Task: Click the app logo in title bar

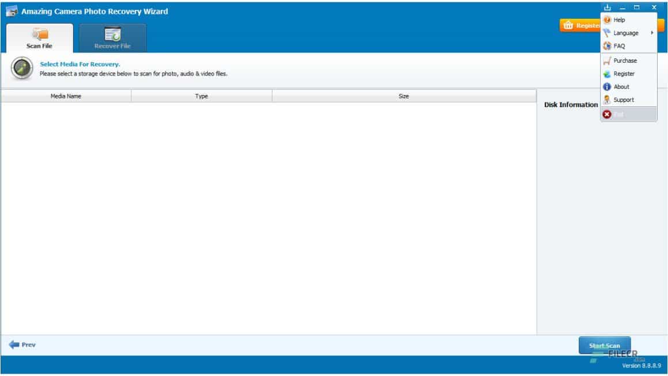Action: [x=12, y=11]
